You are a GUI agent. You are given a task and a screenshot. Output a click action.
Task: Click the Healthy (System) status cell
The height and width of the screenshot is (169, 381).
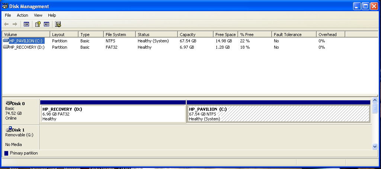click(153, 41)
